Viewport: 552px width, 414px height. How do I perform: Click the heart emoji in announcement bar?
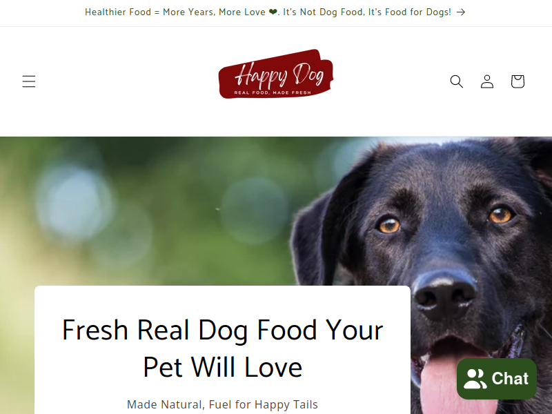(x=273, y=12)
